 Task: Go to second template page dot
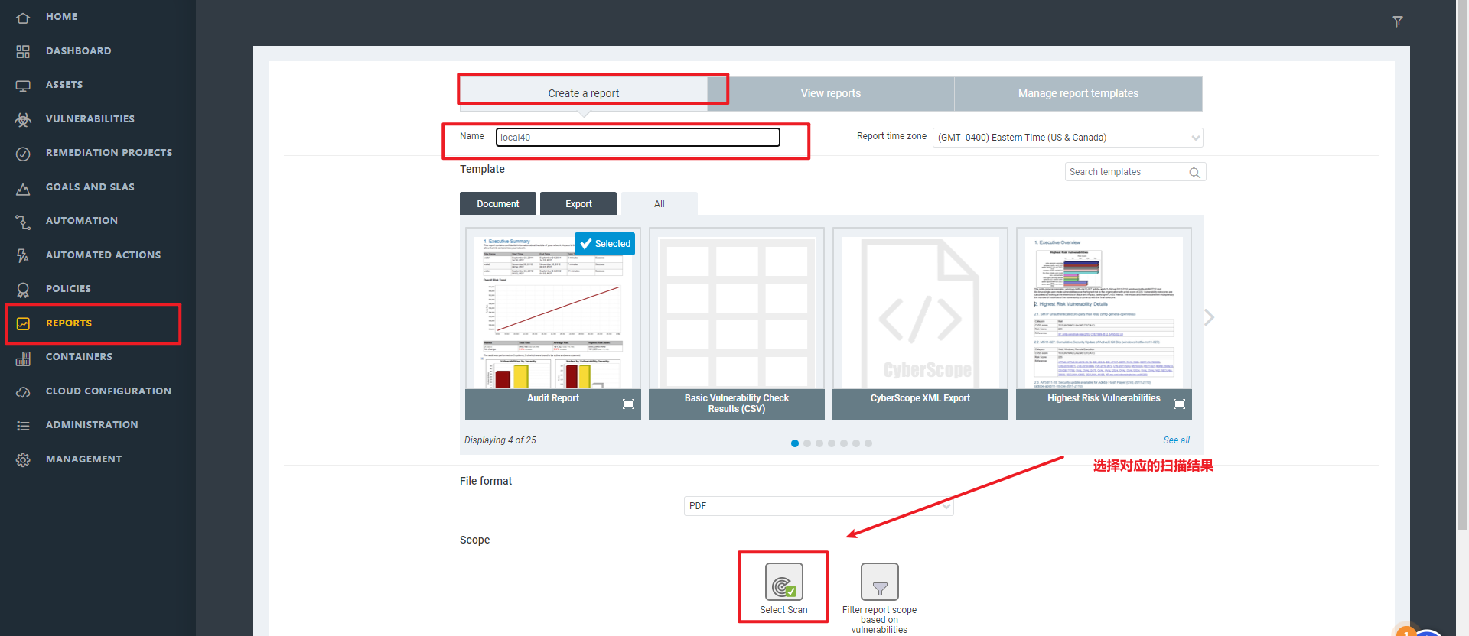807,443
